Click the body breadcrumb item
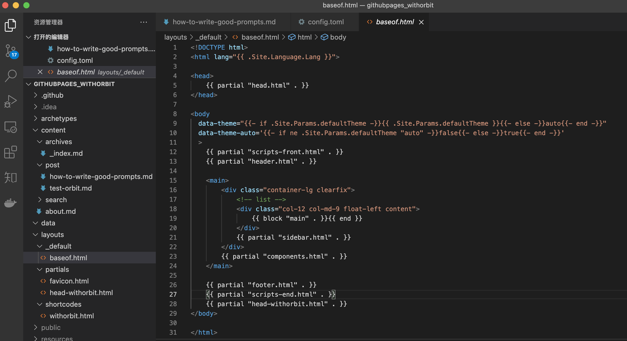 pos(337,37)
